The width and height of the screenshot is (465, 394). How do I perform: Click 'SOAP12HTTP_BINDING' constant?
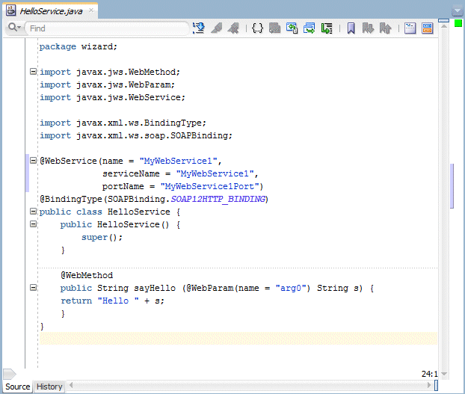point(218,199)
